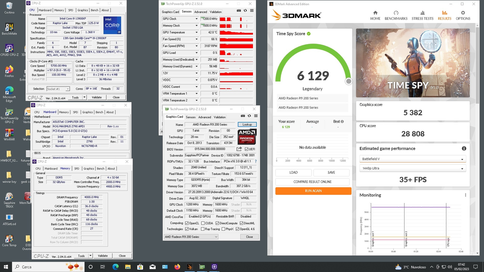Refresh sensors in GPU-Z Sensors window
Image resolution: width=484 pixels, height=272 pixels.
pos(245,11)
